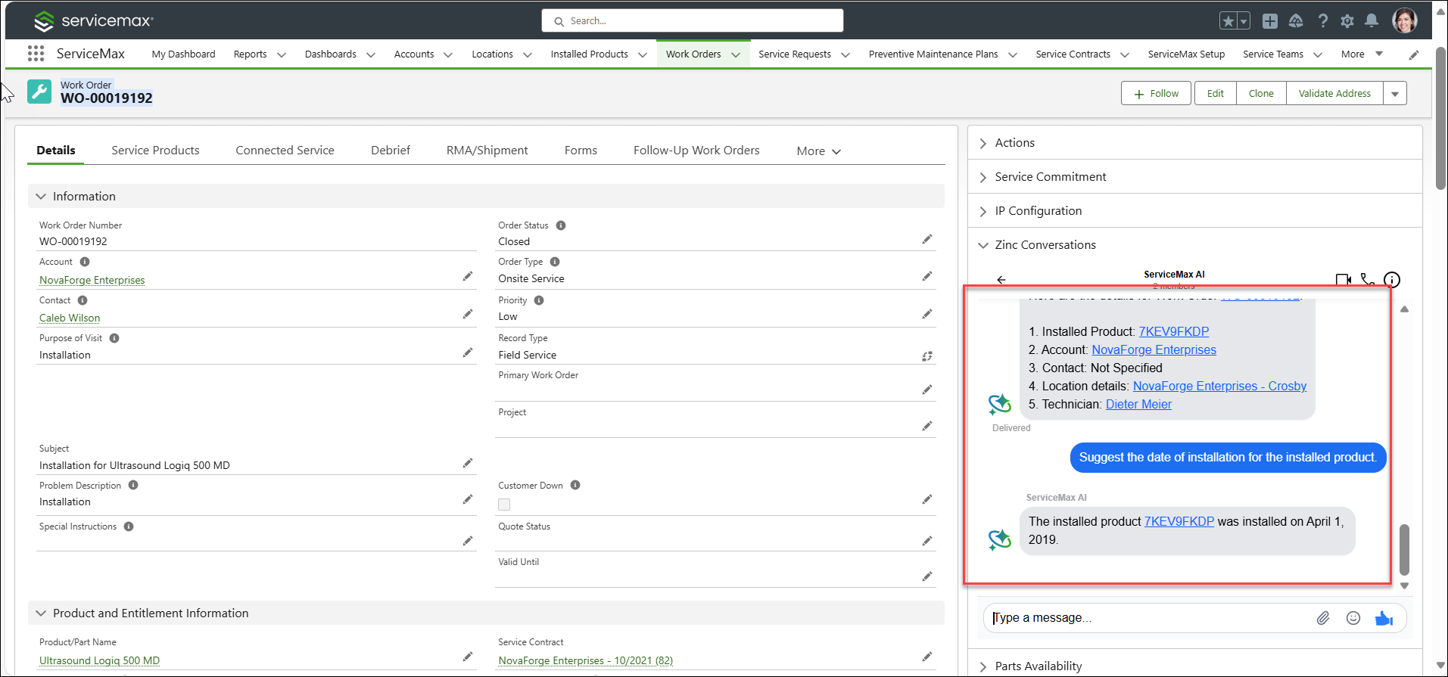Edit the Subject field pencil icon

468,463
